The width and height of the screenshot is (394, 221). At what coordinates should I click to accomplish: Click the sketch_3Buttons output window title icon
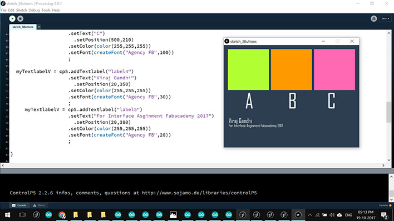tap(227, 42)
